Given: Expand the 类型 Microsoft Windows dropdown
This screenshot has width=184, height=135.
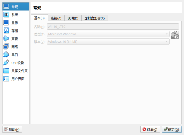Looking at the screenshot, I should (x=108, y=34).
